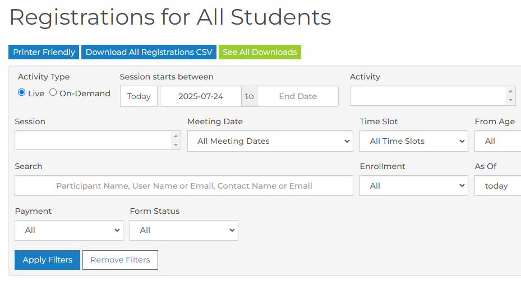Click the Printer Friendly button
This screenshot has height=286, width=521.
(x=44, y=52)
